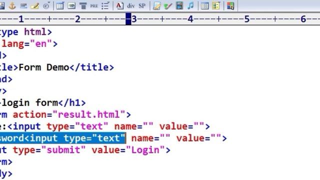Viewport: 320px width, 180px height.
Task: Click the closing </title> tag
Action: (x=92, y=67)
